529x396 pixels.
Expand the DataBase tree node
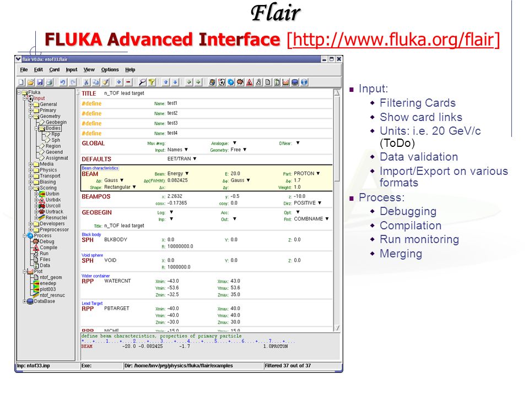pos(25,301)
